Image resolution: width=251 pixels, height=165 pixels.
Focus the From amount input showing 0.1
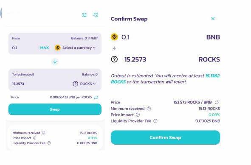click(x=25, y=48)
